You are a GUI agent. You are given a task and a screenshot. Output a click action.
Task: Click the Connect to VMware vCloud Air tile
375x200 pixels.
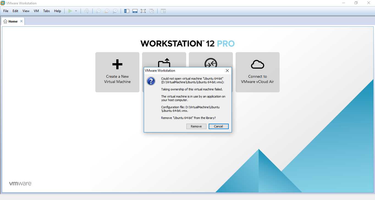258,72
